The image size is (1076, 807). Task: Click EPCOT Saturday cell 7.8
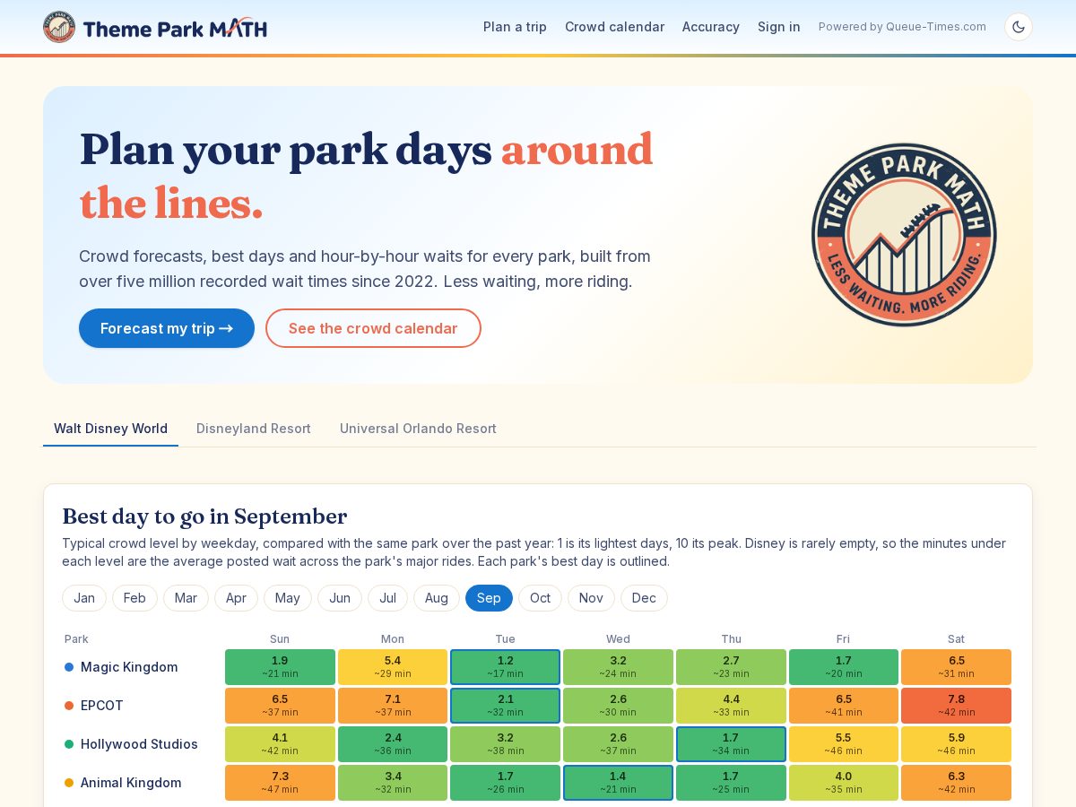956,706
